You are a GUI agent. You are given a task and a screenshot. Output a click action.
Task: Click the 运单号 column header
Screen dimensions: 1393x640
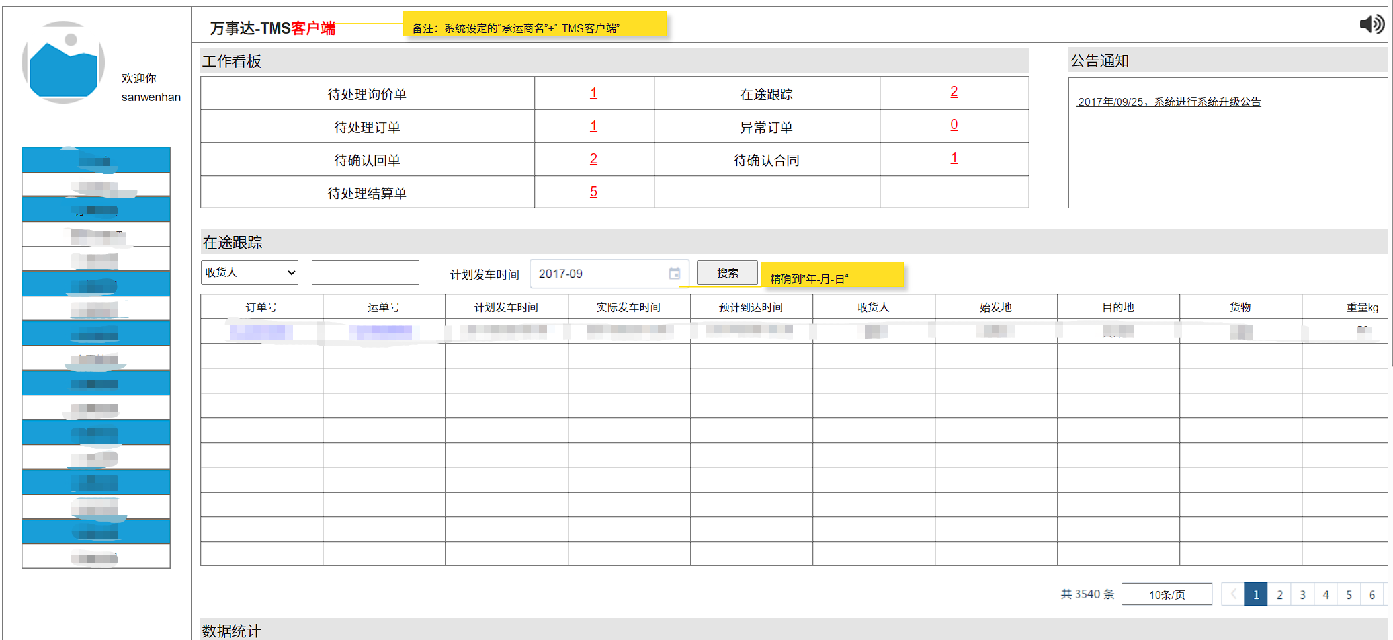384,307
